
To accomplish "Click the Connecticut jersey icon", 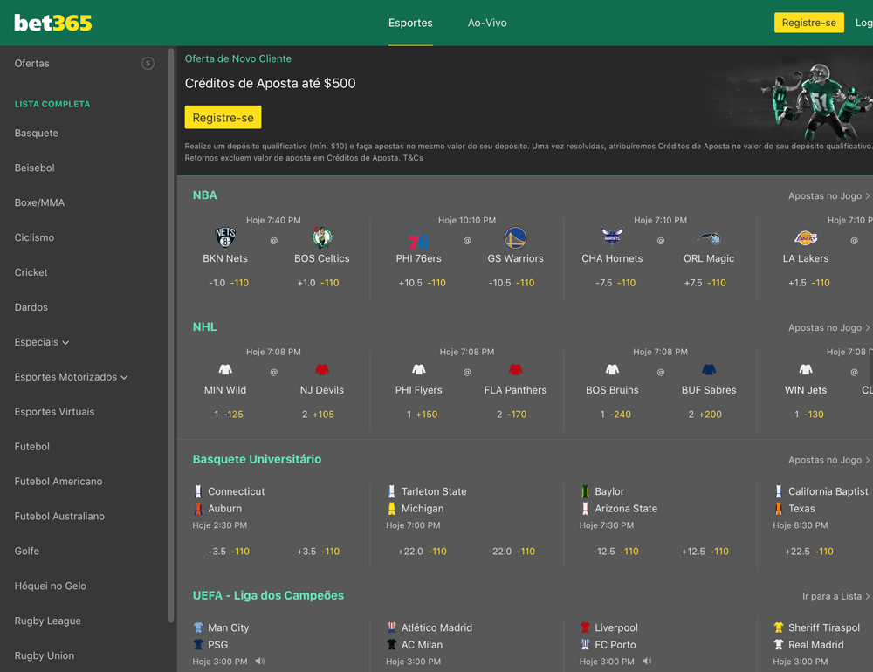I will tap(197, 491).
